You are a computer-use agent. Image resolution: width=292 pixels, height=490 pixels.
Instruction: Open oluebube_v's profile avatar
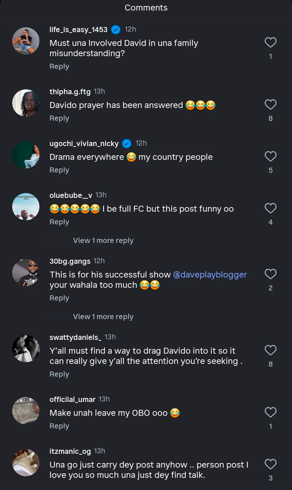point(26,207)
